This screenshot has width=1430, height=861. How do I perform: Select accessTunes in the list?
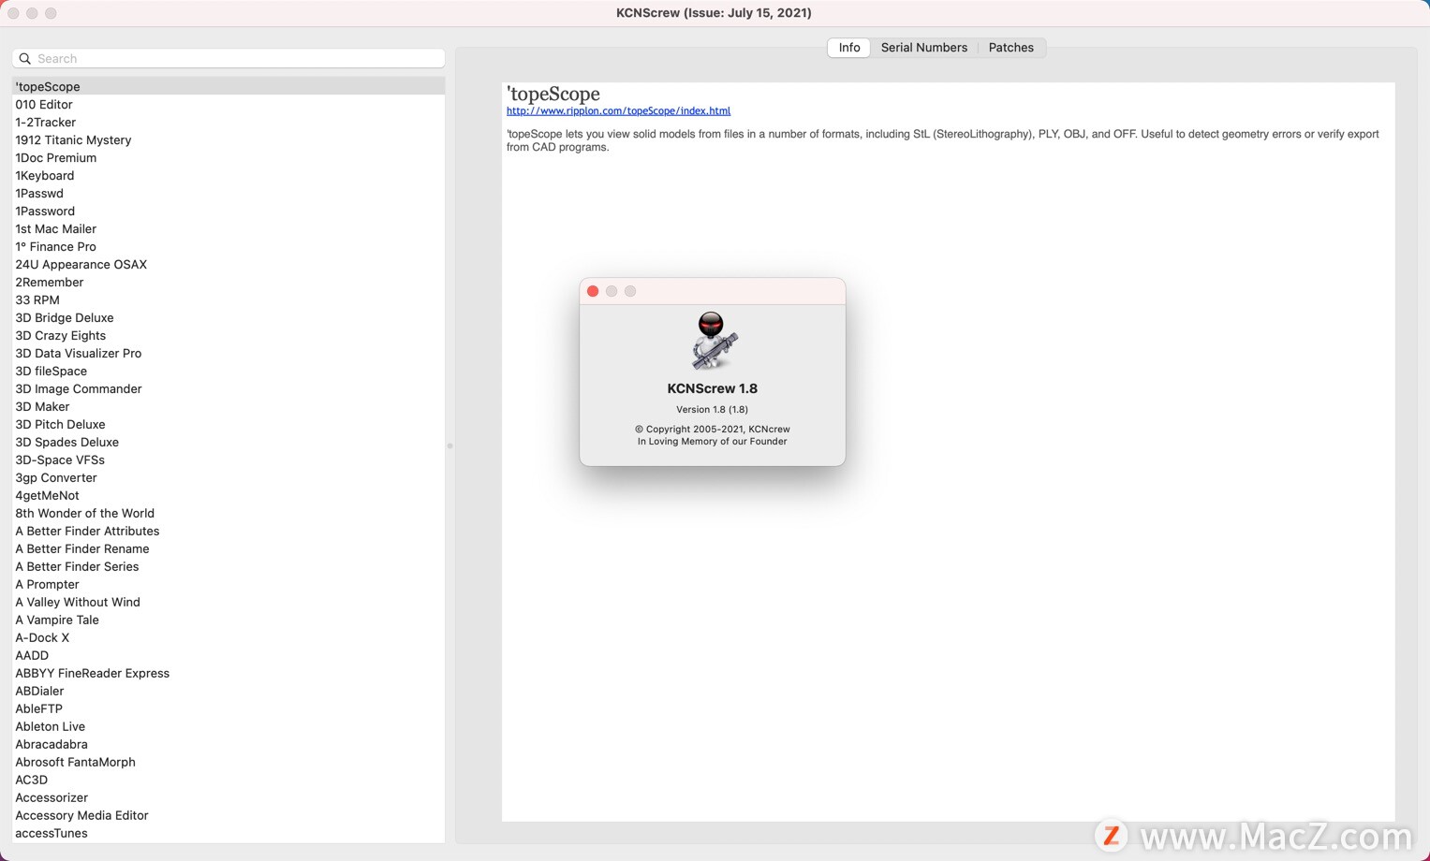tap(229, 833)
